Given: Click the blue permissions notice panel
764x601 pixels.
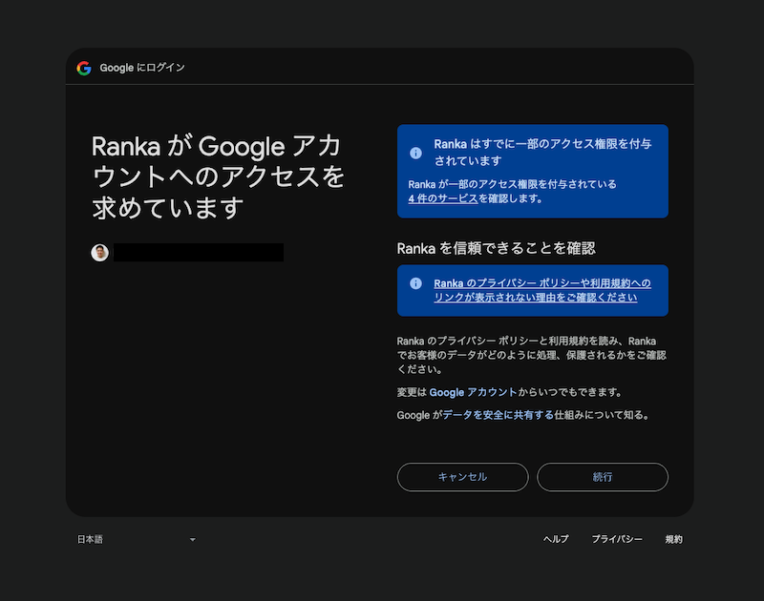Looking at the screenshot, I should pyautogui.click(x=532, y=172).
